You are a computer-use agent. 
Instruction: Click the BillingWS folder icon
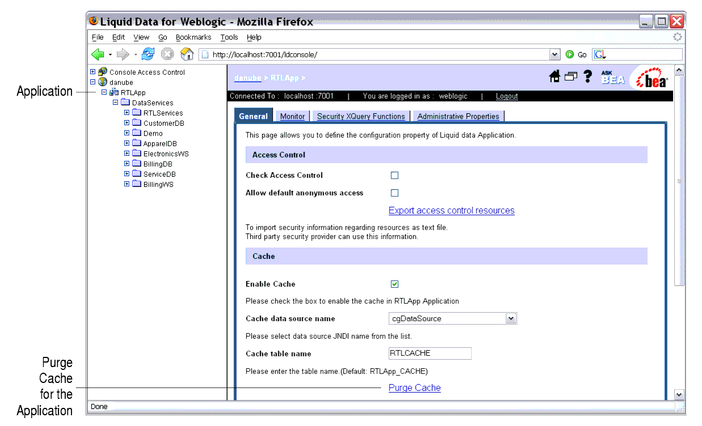pos(137,184)
